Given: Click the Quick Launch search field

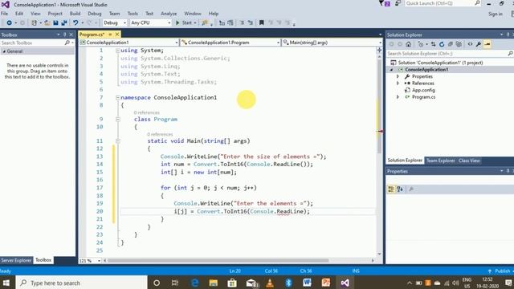Looking at the screenshot, I should (443, 3).
